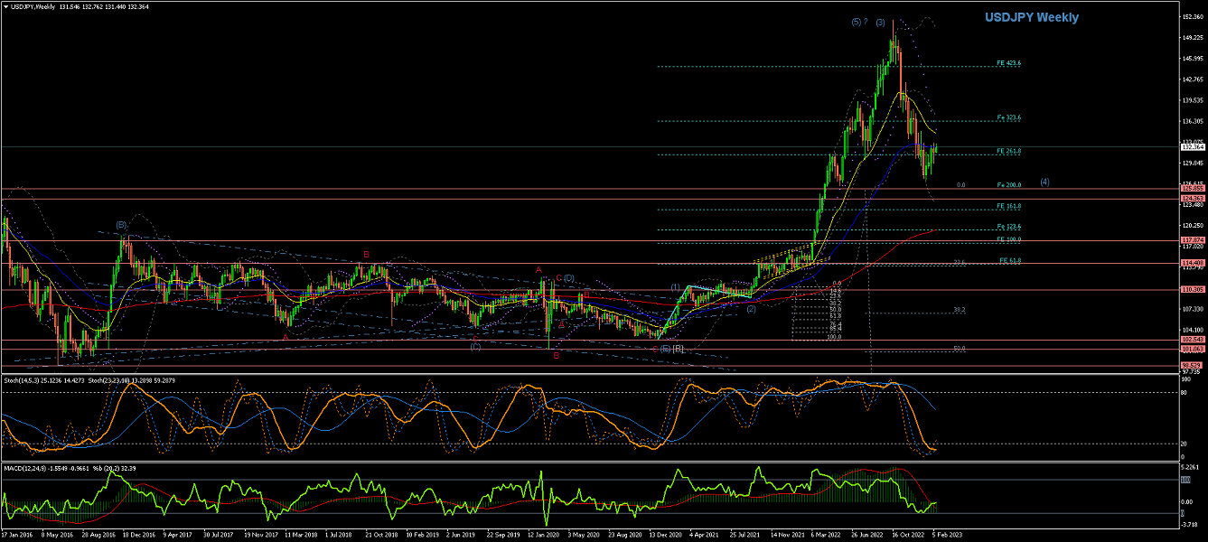Select the Fe 323.6 expansion label
Image resolution: width=1208 pixels, height=542 pixels.
click(1008, 117)
